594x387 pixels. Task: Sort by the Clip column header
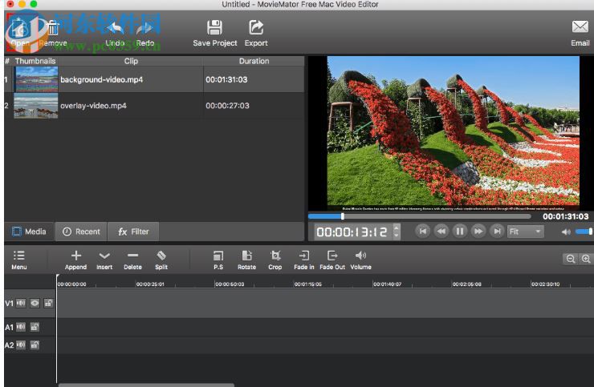click(131, 61)
